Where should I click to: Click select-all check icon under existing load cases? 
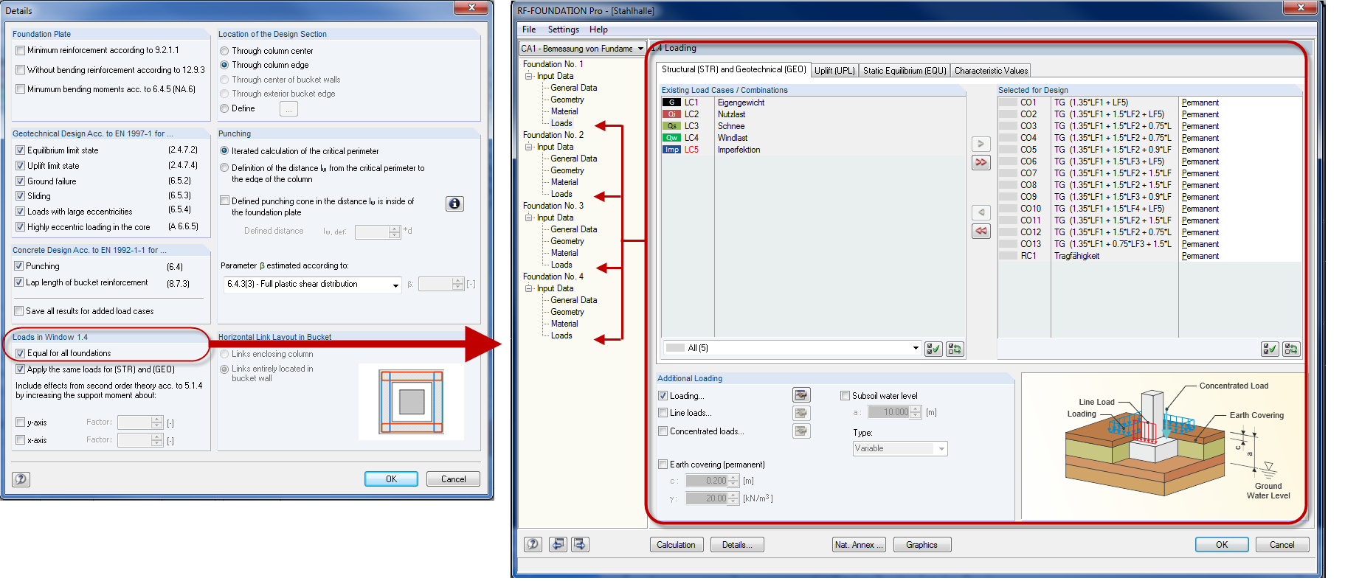pyautogui.click(x=933, y=349)
